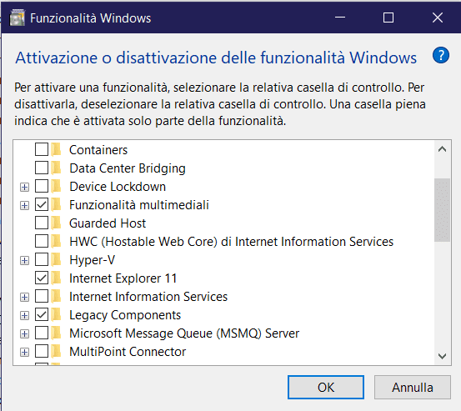Select the Device Lockdown entry text

118,187
